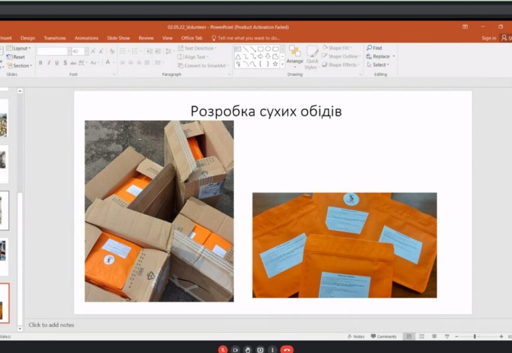
Task: Select the rectangle shape in shapes gallery
Action: point(260,49)
